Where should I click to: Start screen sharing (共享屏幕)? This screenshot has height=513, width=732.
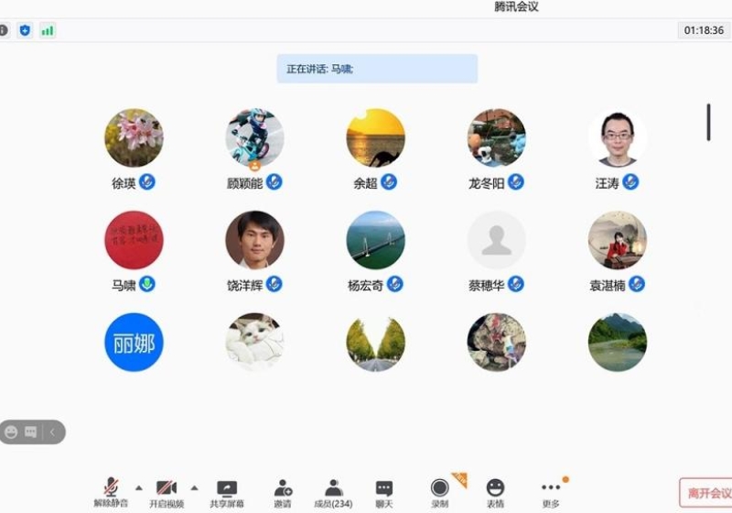pyautogui.click(x=227, y=490)
